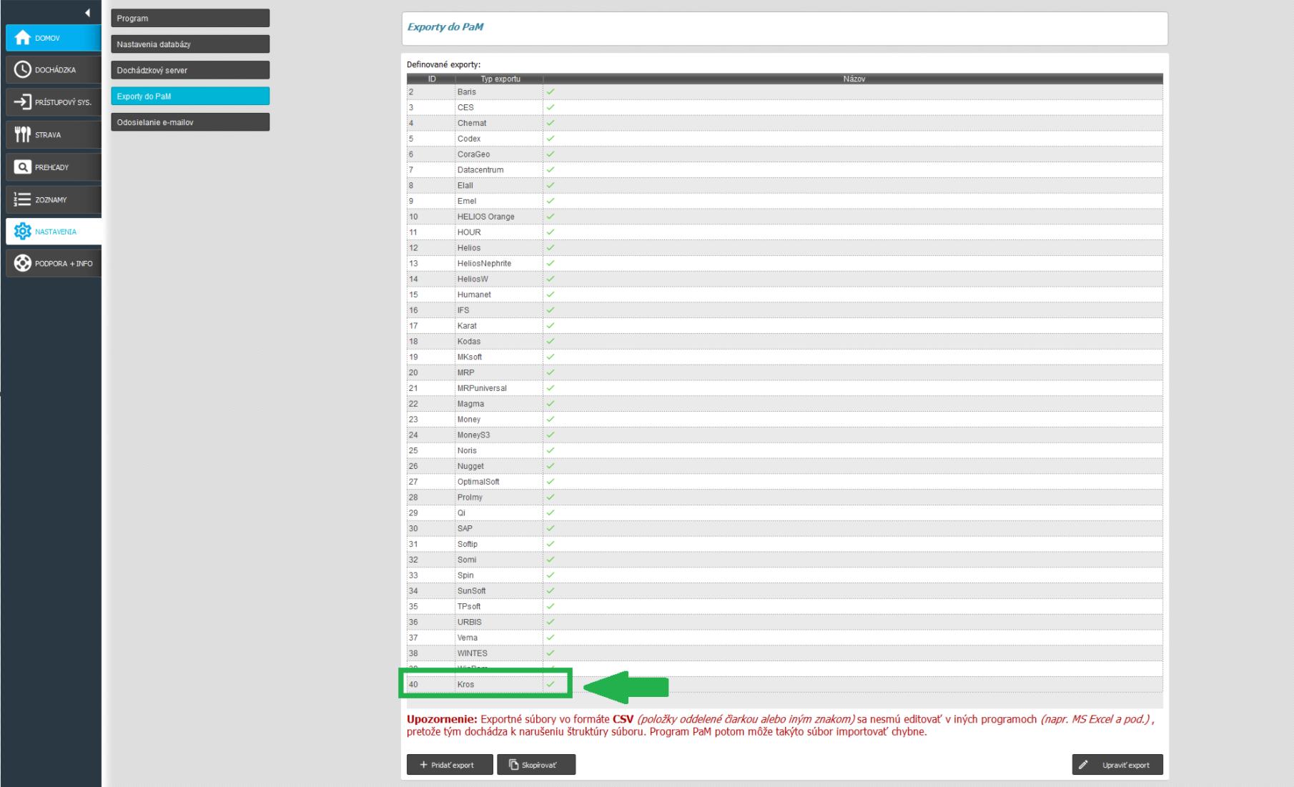1294x787 pixels.
Task: Open Nastavenia databázy section
Action: click(x=190, y=44)
